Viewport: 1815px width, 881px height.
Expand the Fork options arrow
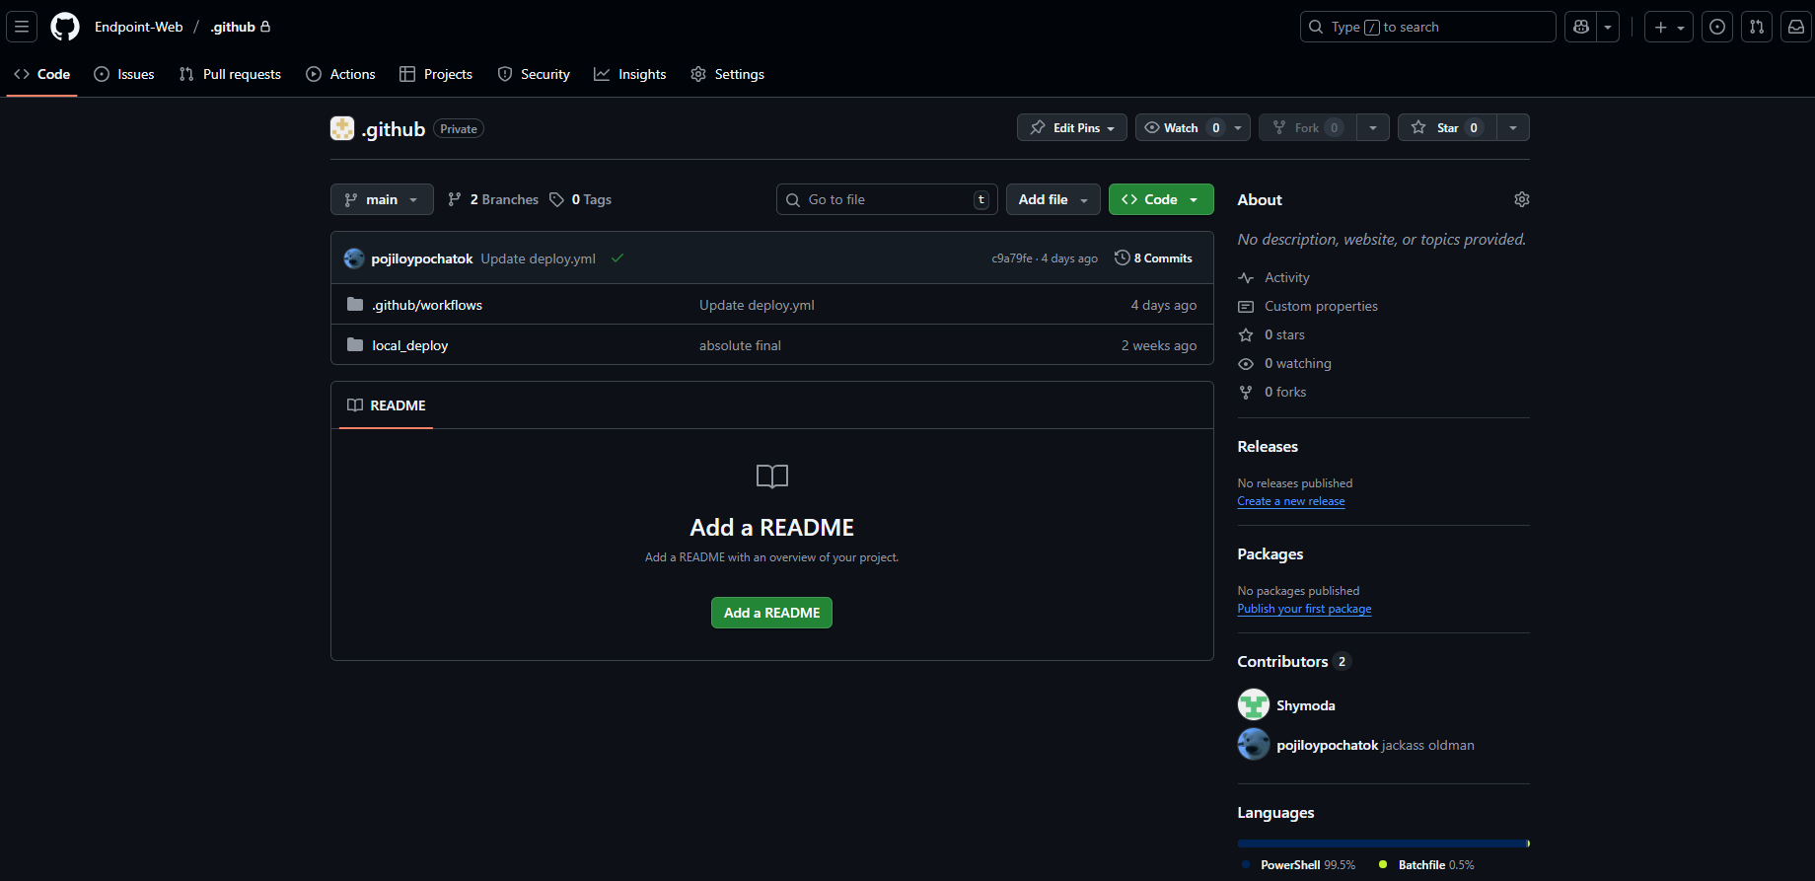pyautogui.click(x=1373, y=127)
